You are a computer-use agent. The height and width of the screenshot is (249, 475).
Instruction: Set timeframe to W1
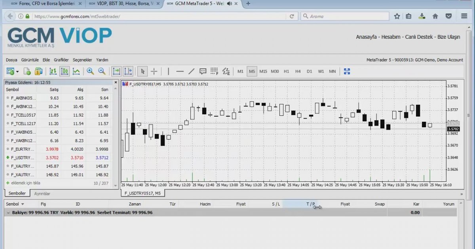pos(321,72)
